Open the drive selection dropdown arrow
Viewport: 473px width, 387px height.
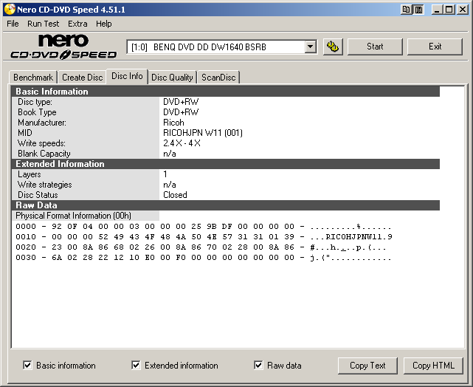[x=310, y=47]
